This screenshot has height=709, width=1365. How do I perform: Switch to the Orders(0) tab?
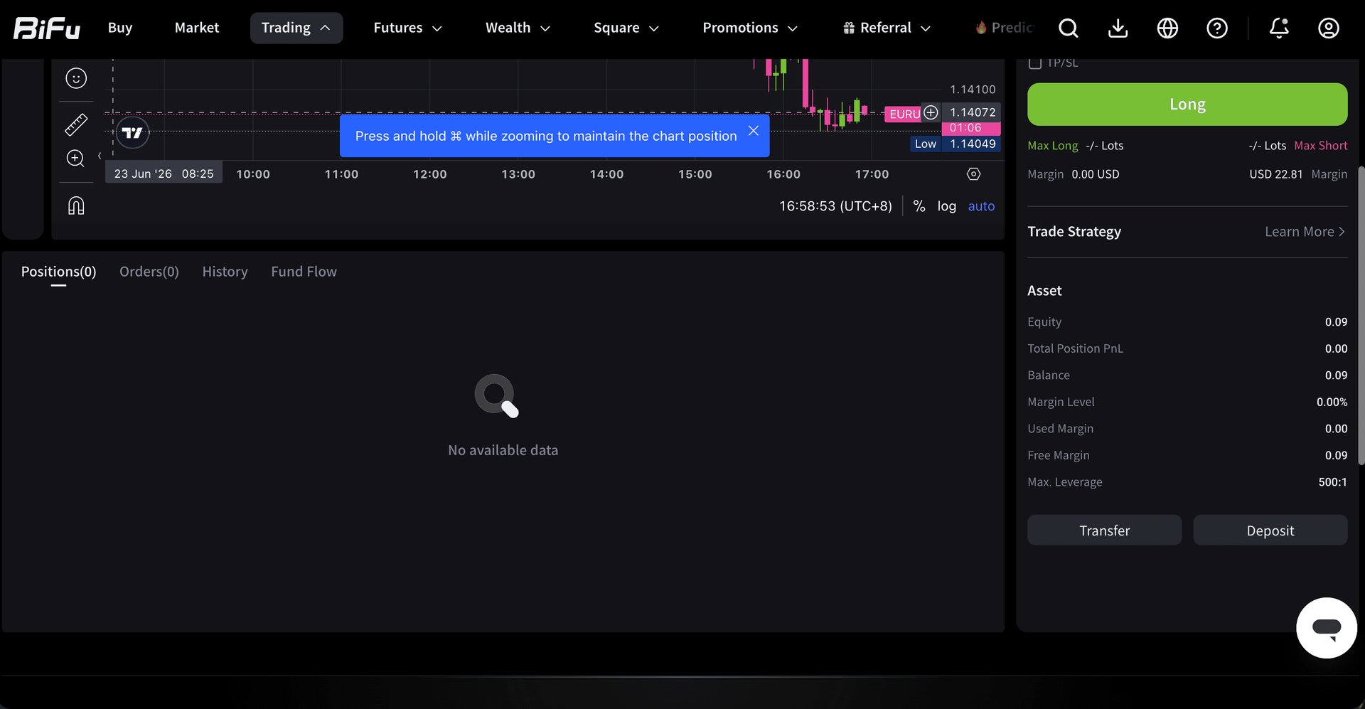149,271
